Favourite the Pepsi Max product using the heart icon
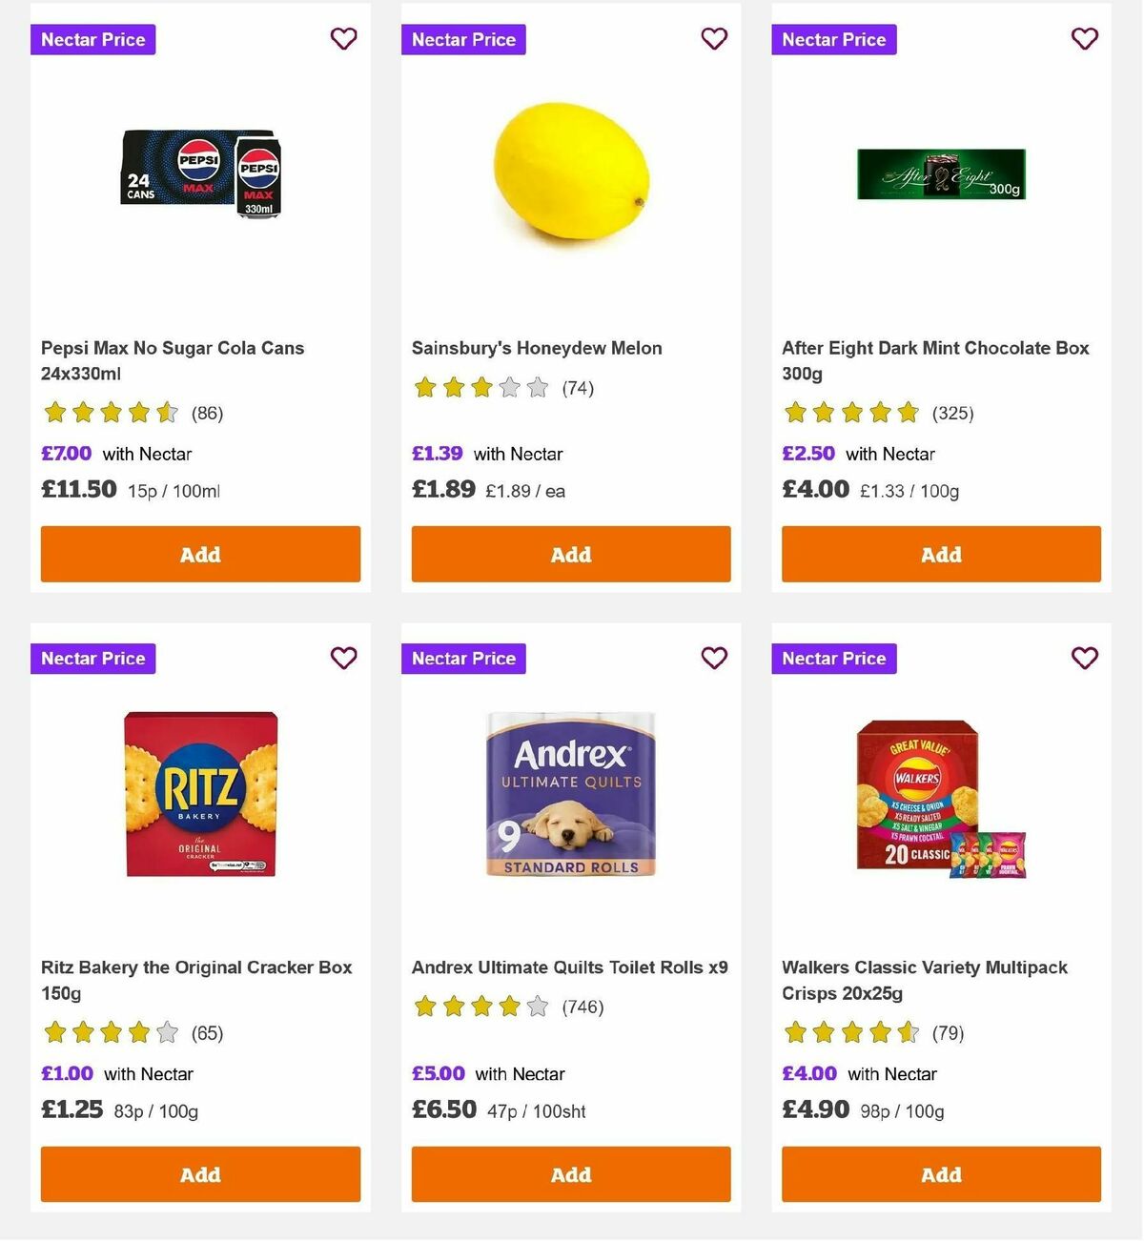Screen dimensions: 1144x1241 [x=343, y=39]
